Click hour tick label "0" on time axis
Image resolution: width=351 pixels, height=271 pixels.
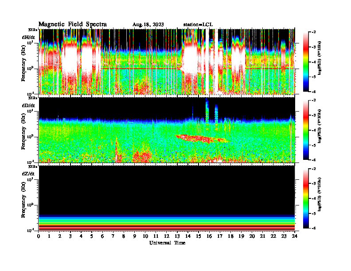(x=39, y=236)
